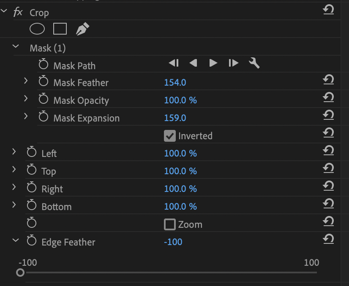Reset the Inverted parameter
The image size is (349, 286).
tap(329, 133)
